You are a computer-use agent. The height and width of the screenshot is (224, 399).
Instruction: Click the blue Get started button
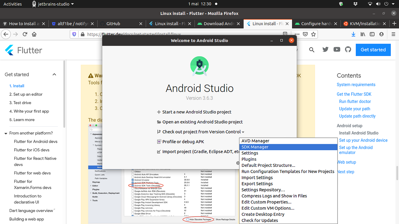point(373,50)
